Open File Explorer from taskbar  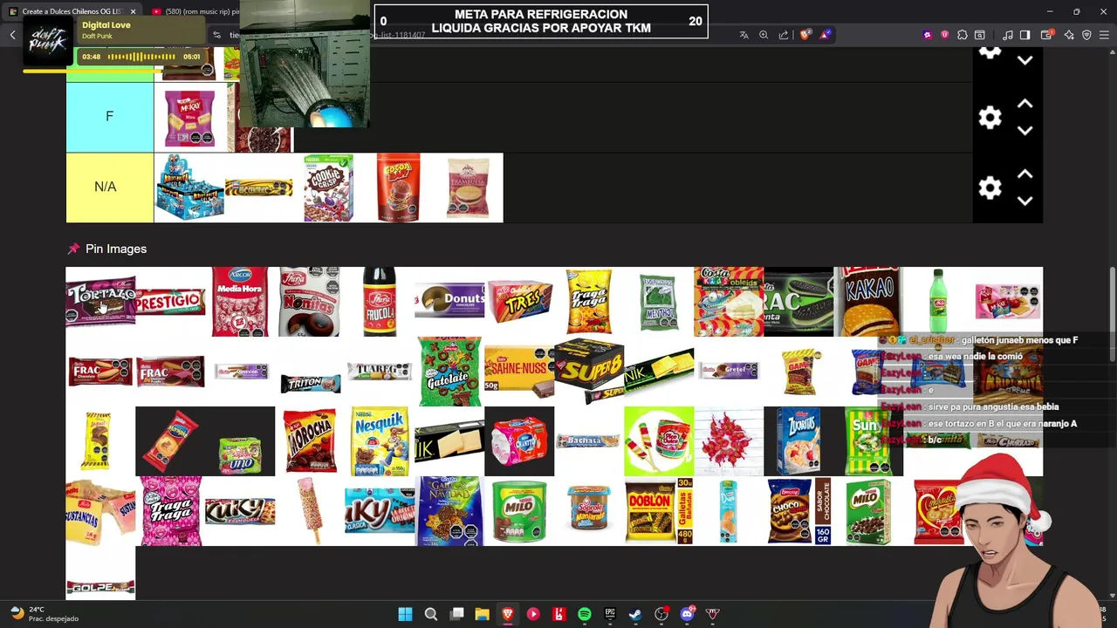tap(482, 614)
